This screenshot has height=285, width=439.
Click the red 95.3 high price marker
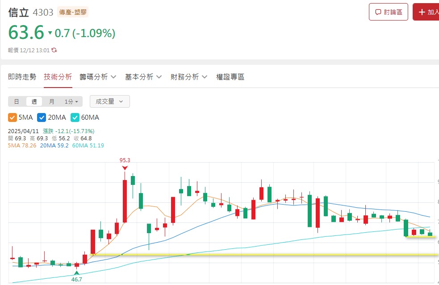click(x=125, y=160)
